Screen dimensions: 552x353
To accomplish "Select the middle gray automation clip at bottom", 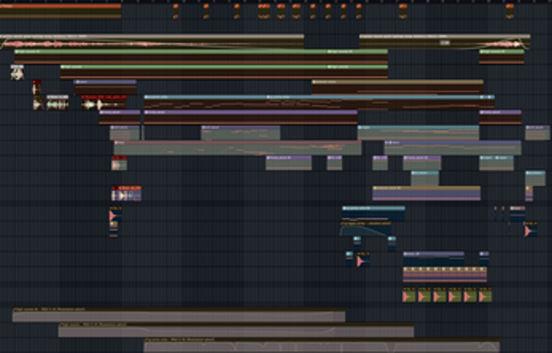I will [x=236, y=331].
